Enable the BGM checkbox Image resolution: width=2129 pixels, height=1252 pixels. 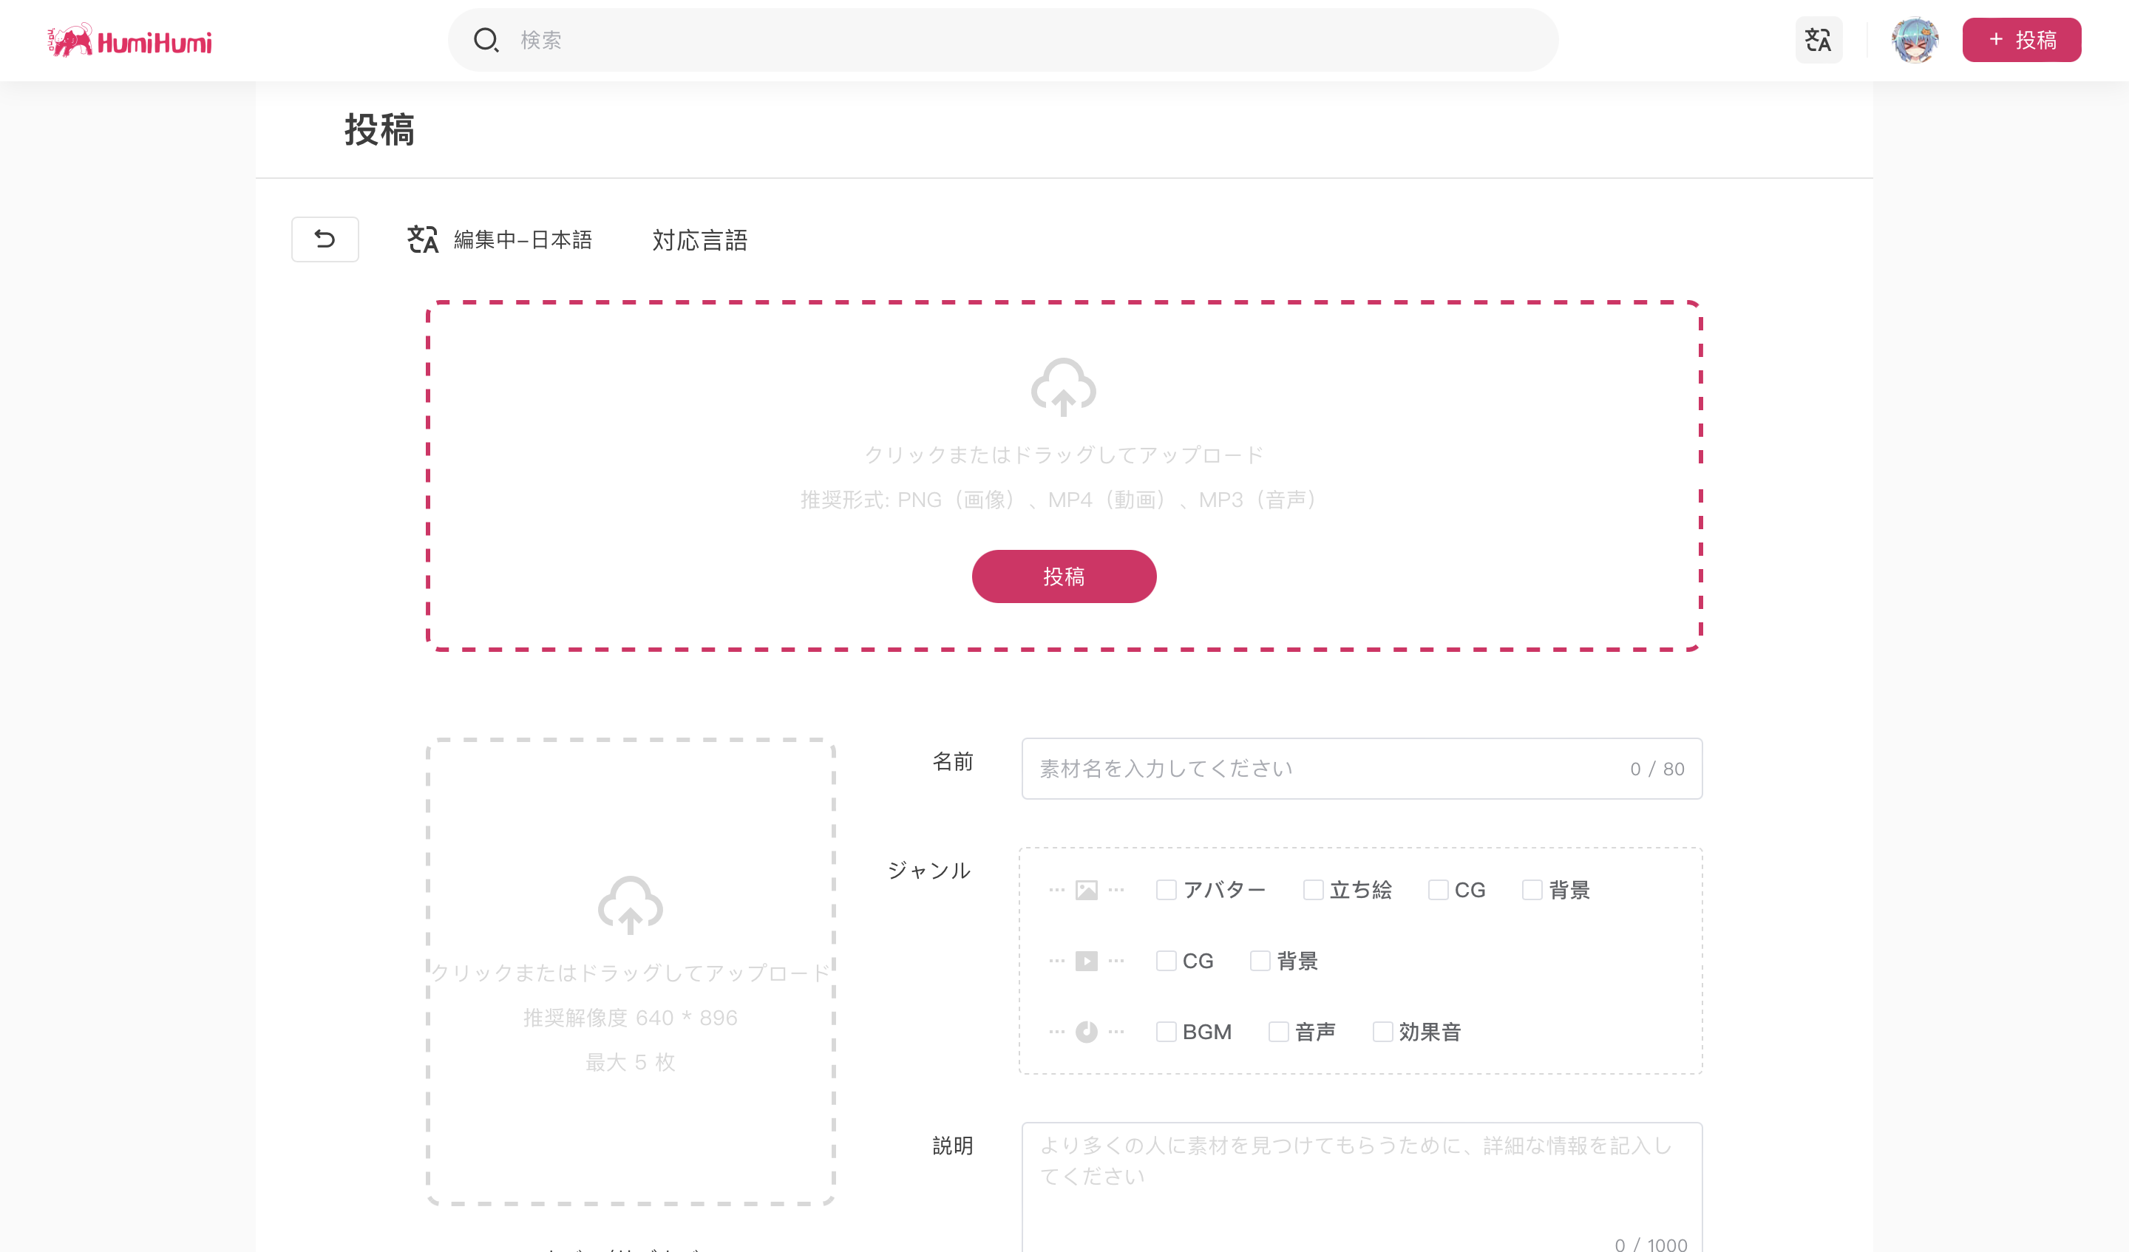tap(1166, 1032)
